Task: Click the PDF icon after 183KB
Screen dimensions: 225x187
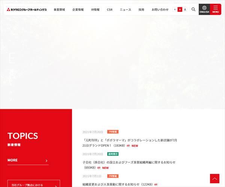Action: coord(128,145)
